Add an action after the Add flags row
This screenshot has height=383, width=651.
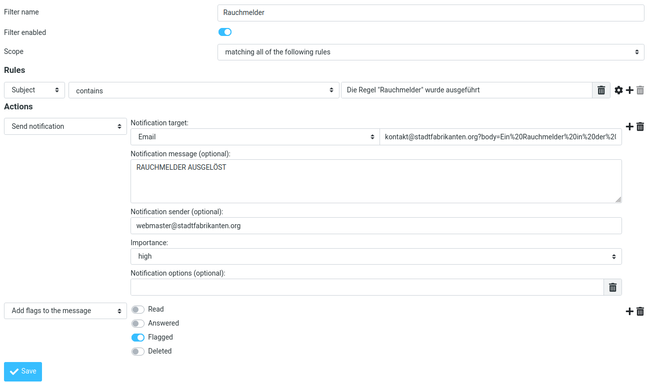(629, 312)
